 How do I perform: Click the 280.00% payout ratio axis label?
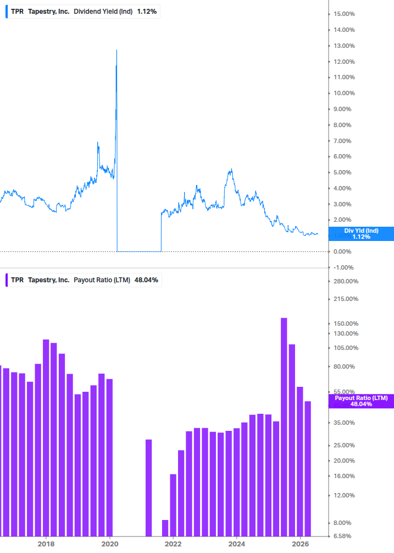pos(346,281)
